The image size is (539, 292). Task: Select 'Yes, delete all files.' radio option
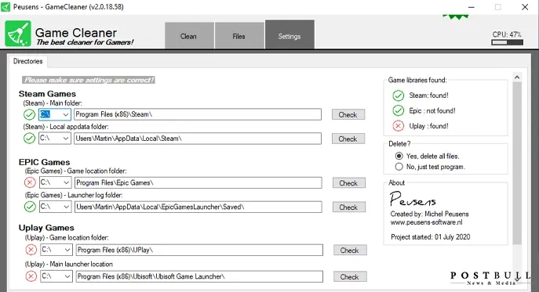399,156
